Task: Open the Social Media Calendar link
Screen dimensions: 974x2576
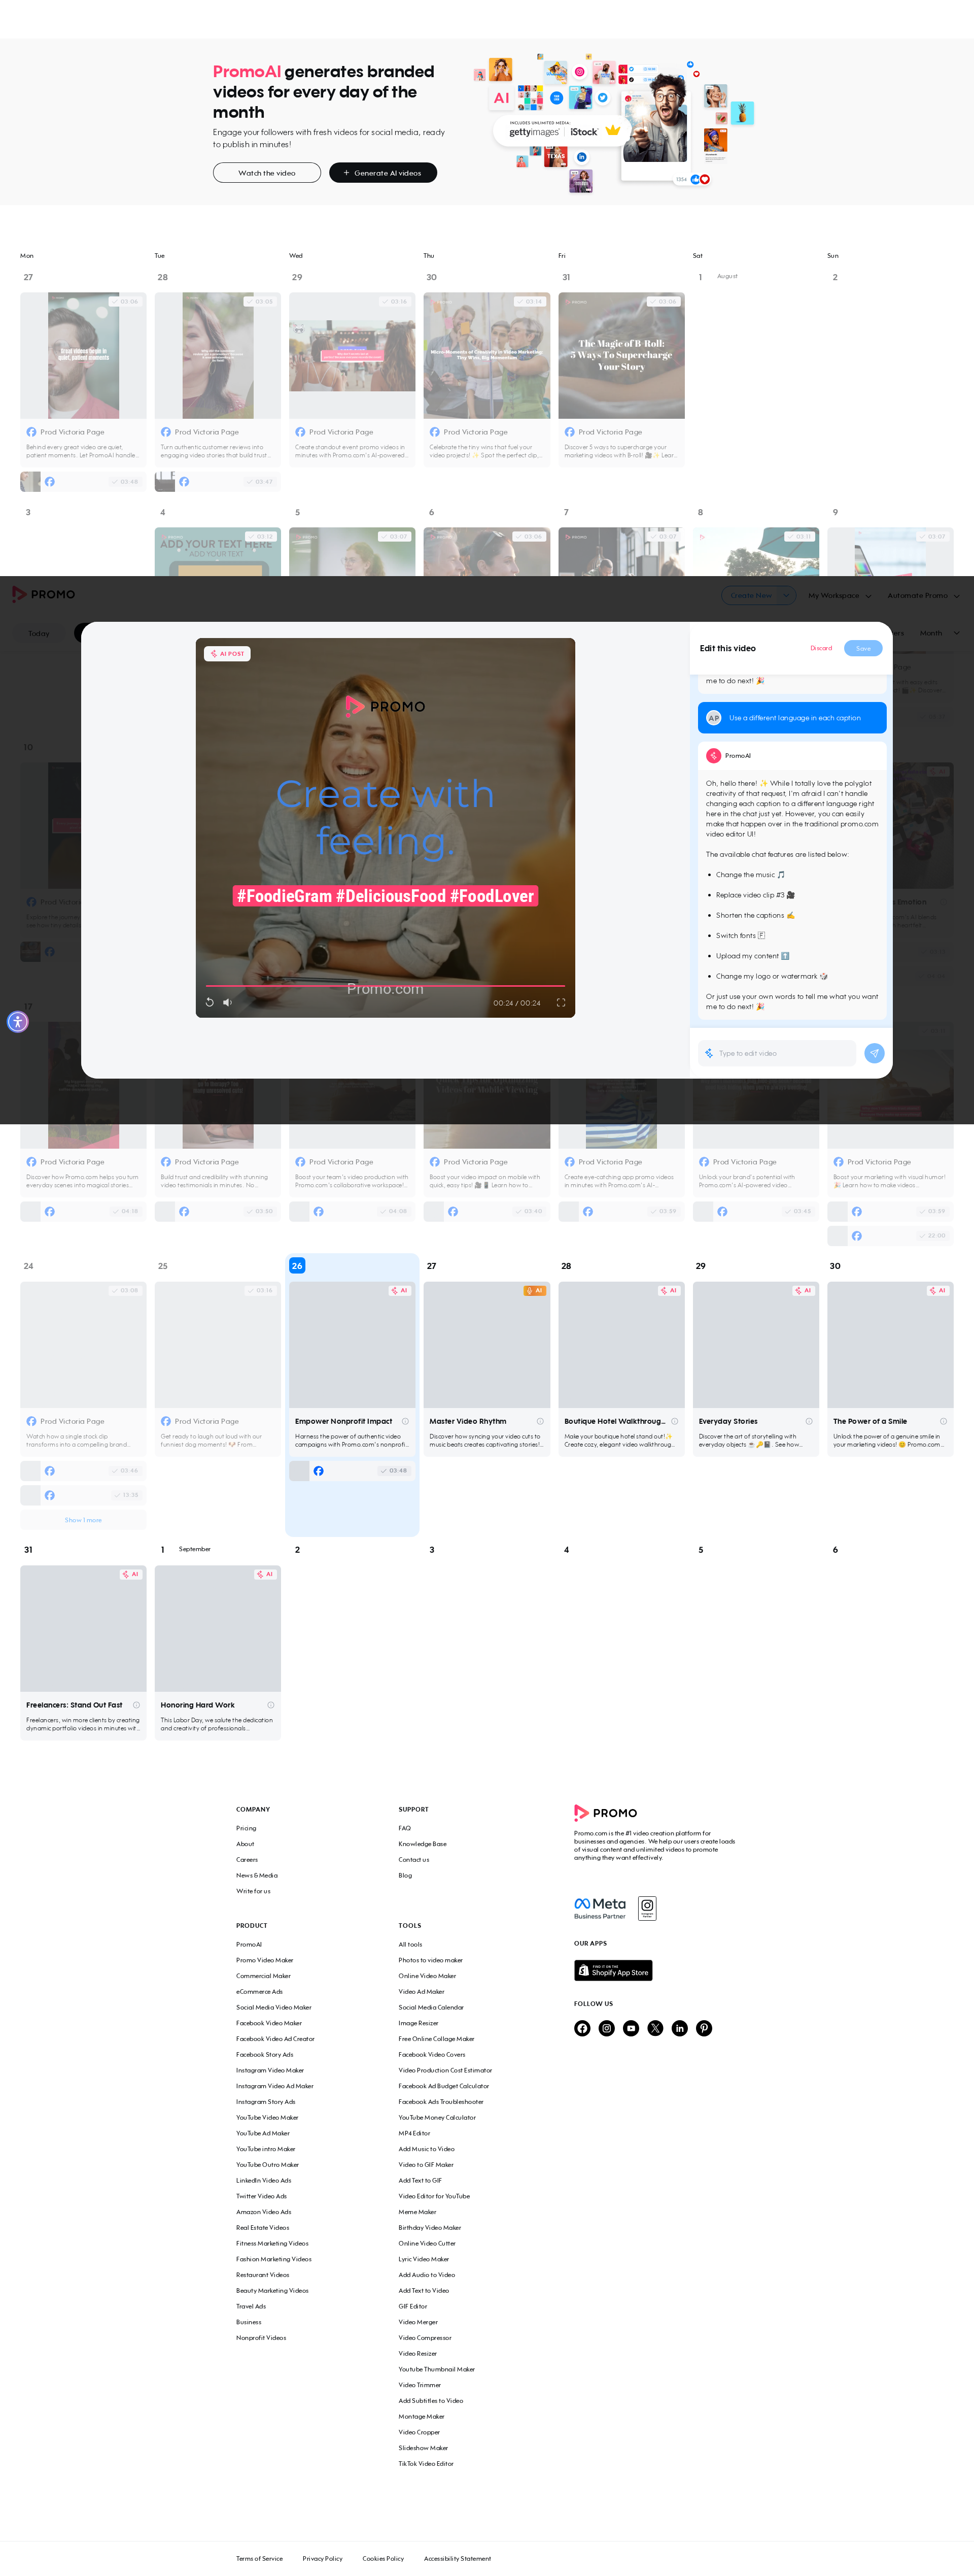Action: point(431,2007)
